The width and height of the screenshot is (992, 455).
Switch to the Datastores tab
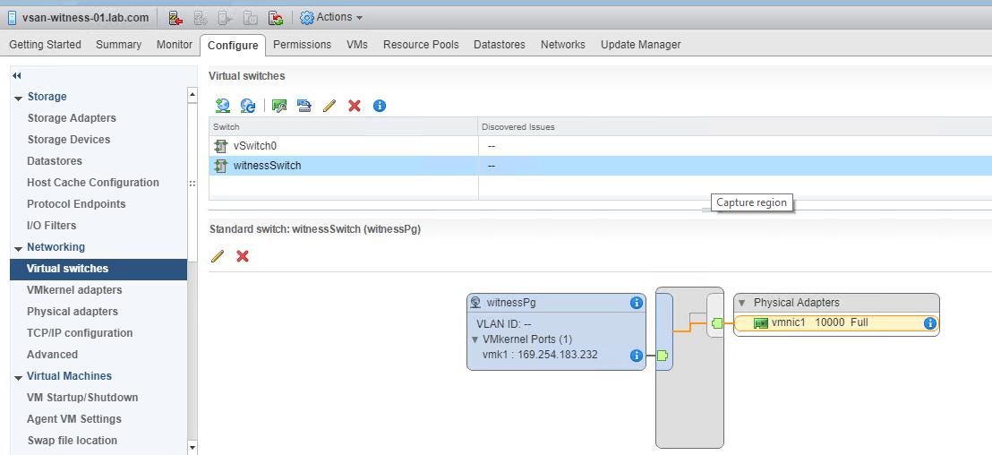(500, 44)
